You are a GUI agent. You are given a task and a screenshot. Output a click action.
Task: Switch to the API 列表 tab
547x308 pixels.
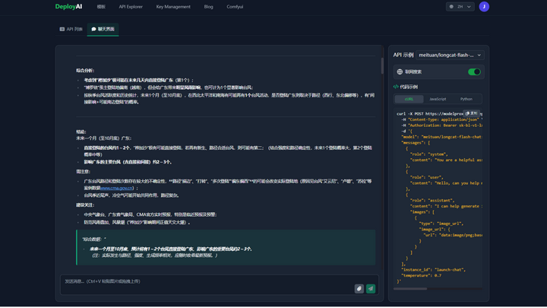click(x=71, y=29)
